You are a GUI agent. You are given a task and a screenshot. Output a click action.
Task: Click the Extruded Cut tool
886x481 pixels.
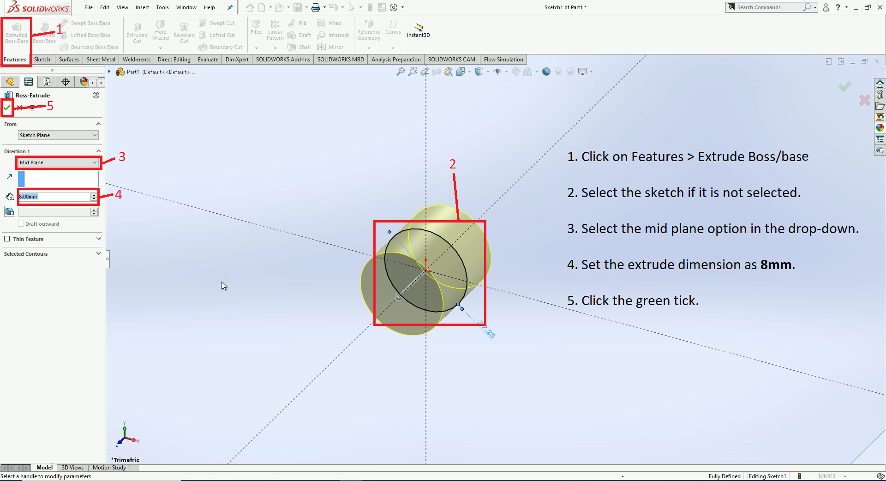137,33
